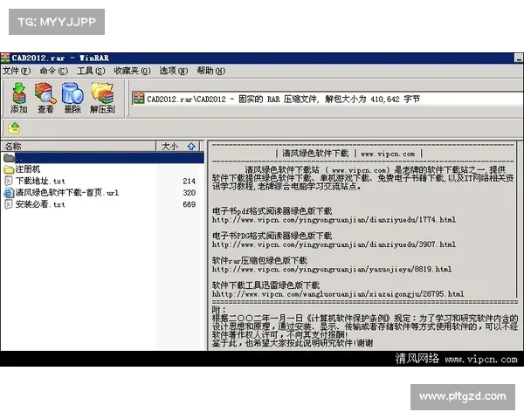This screenshot has width=524, height=419.
Task: Click the archive path address field
Action: coord(327,99)
